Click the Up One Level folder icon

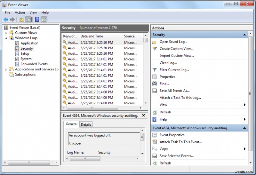point(21,20)
